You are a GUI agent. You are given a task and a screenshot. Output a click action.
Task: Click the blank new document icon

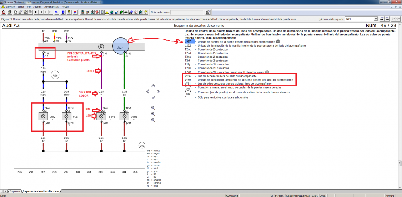[x=16, y=12]
